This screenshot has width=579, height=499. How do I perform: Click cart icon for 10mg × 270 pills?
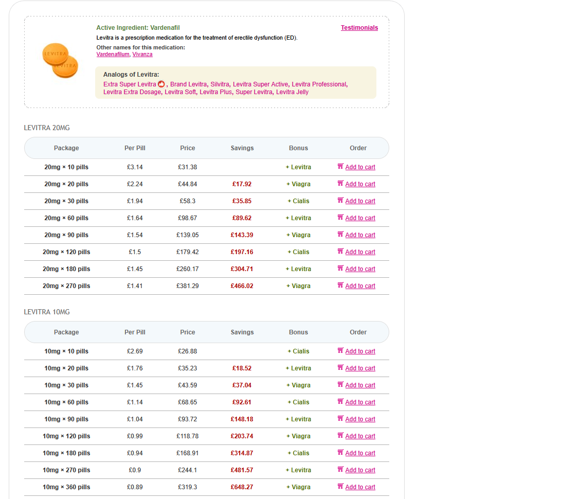coord(340,470)
